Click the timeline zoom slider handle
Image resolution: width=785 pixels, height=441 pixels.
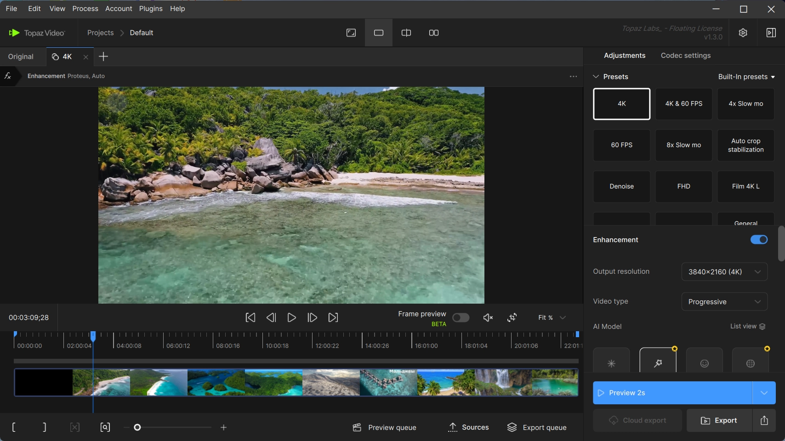click(137, 427)
